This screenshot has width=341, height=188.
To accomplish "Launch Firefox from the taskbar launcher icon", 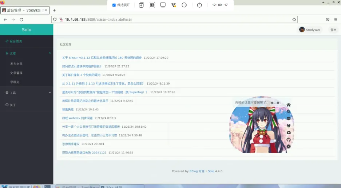I will tap(37, 187).
